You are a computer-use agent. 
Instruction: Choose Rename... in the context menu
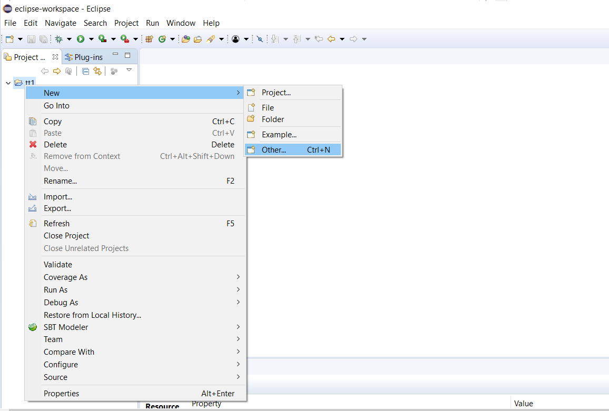[135, 181]
